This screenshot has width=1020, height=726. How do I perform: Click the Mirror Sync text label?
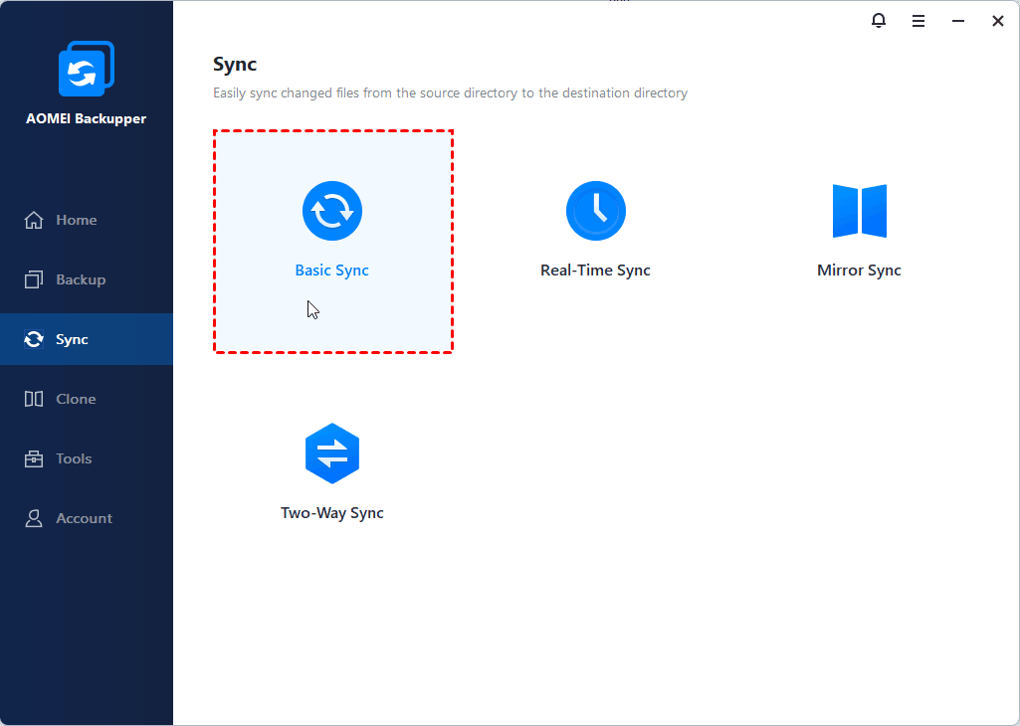[859, 271]
